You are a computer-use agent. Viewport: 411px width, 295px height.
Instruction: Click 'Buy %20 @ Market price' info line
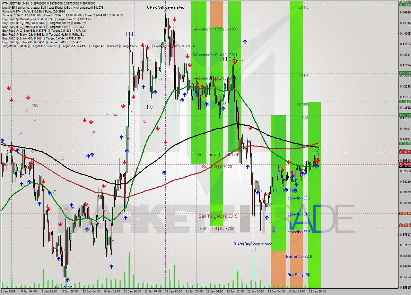(47, 19)
